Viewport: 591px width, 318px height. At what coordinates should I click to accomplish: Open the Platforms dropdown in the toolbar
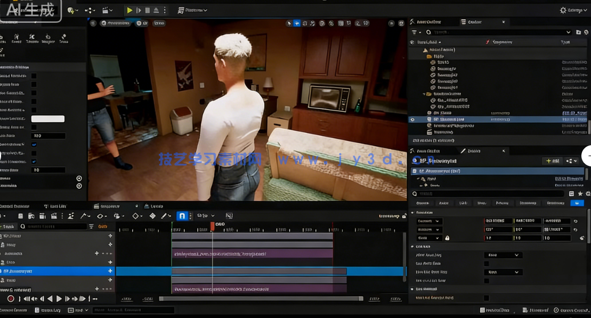click(x=192, y=10)
